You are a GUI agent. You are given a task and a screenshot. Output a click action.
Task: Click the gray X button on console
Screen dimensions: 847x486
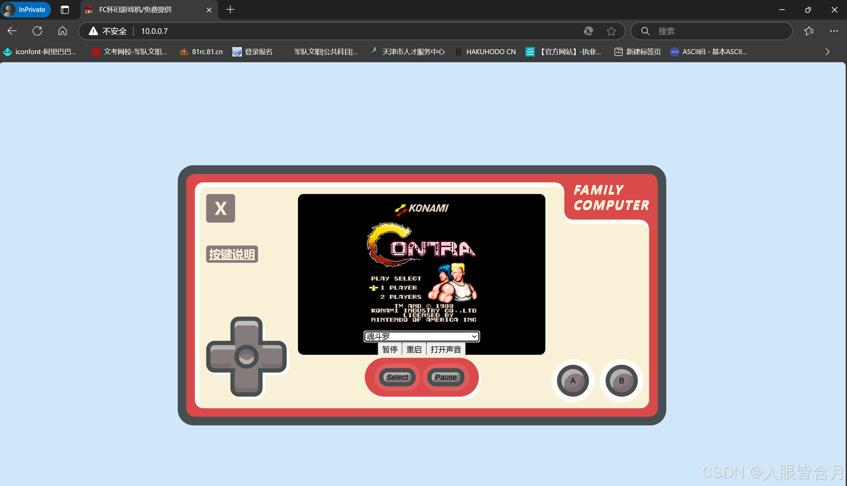220,208
